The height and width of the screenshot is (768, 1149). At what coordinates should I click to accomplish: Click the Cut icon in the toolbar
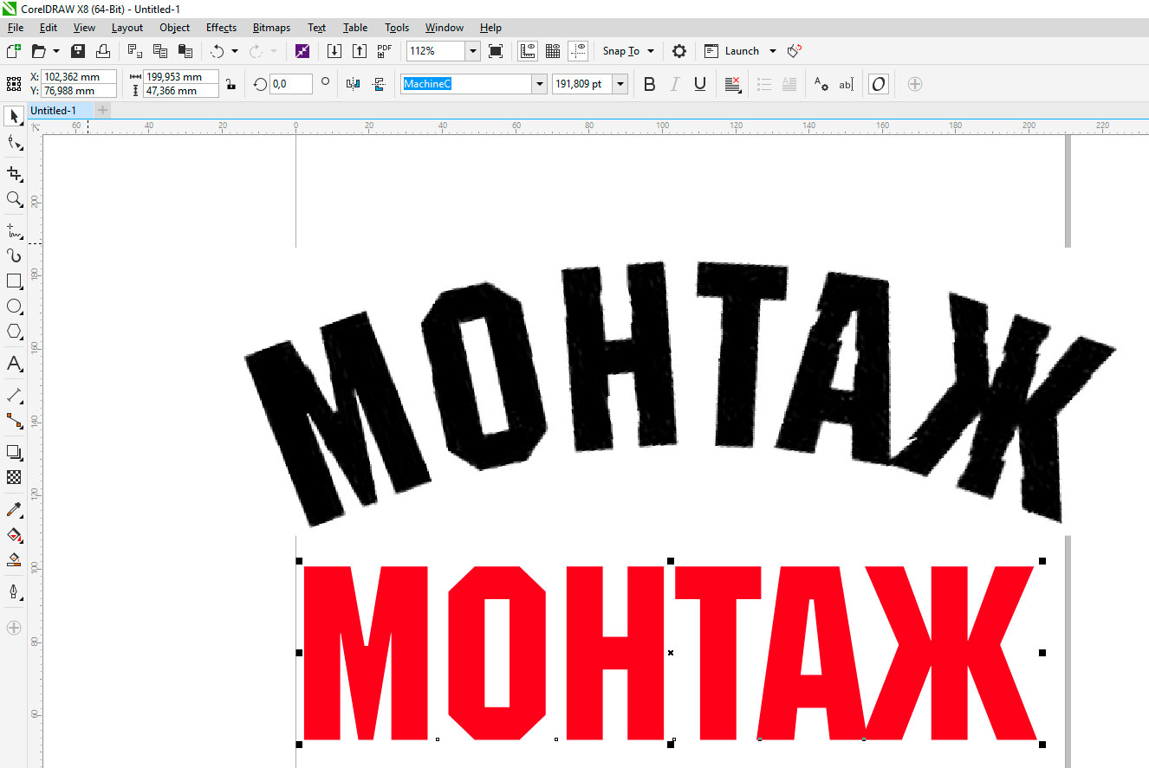(x=135, y=51)
